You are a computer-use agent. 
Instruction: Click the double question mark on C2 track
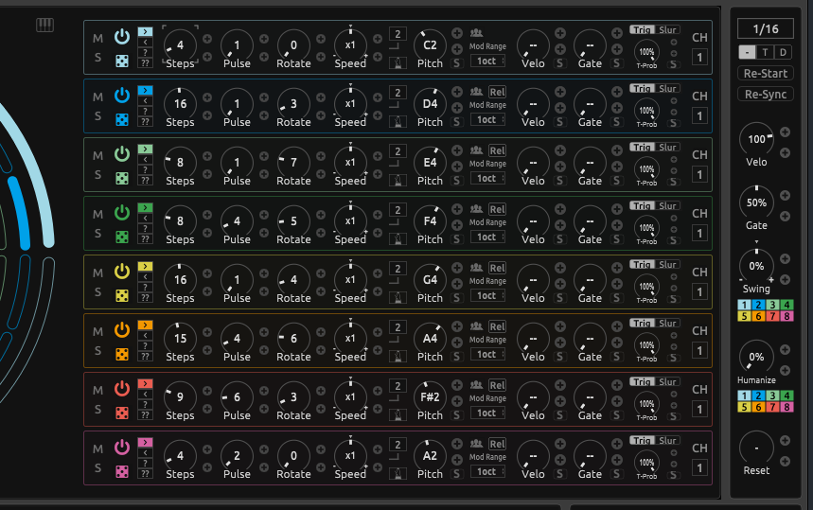(145, 63)
